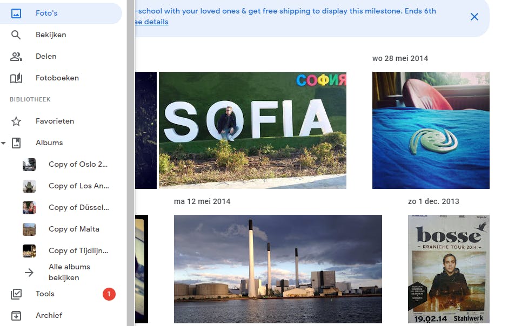Click the Albums photo stack icon

pos(17,142)
